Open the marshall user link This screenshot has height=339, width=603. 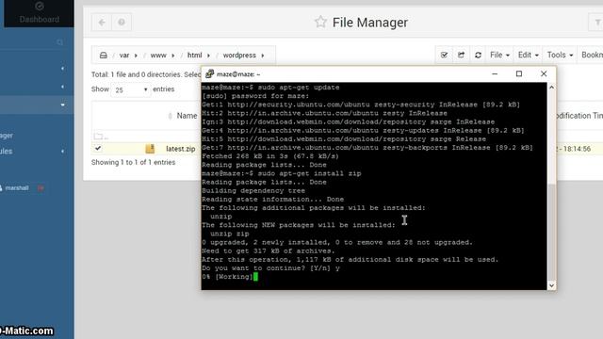click(17, 188)
